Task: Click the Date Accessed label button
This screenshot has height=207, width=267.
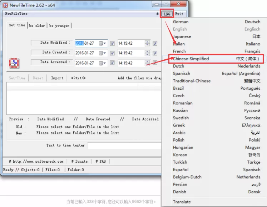Action: point(52,62)
